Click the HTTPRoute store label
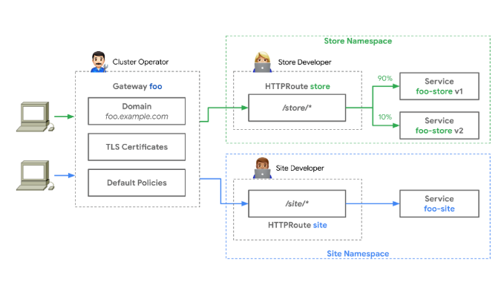The height and width of the screenshot is (285, 504). click(298, 86)
